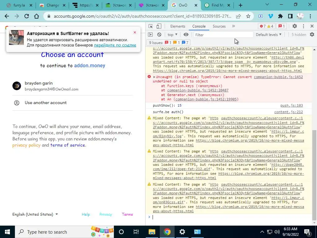Activate the DevTools inspect element picker
The height and width of the screenshot is (238, 317).
pos(150,26)
